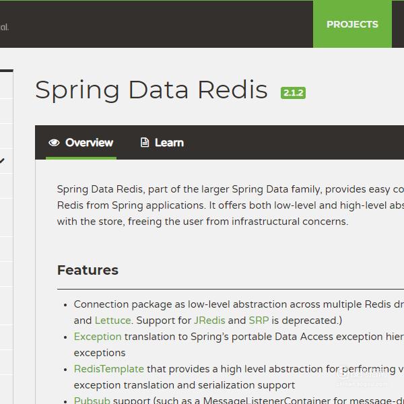Click the dark nav item right of PROJECTS
The image size is (404, 404).
coord(398,24)
